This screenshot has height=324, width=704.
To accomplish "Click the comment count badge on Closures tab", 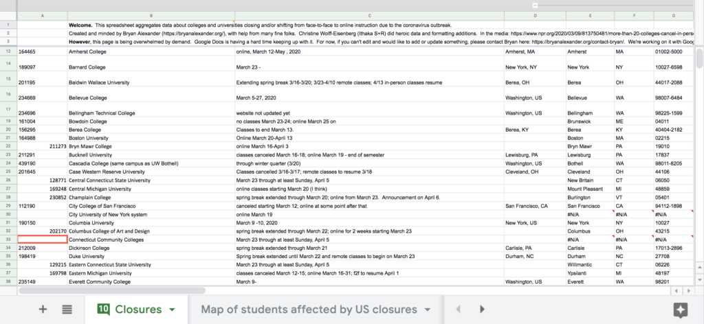I will [x=104, y=309].
